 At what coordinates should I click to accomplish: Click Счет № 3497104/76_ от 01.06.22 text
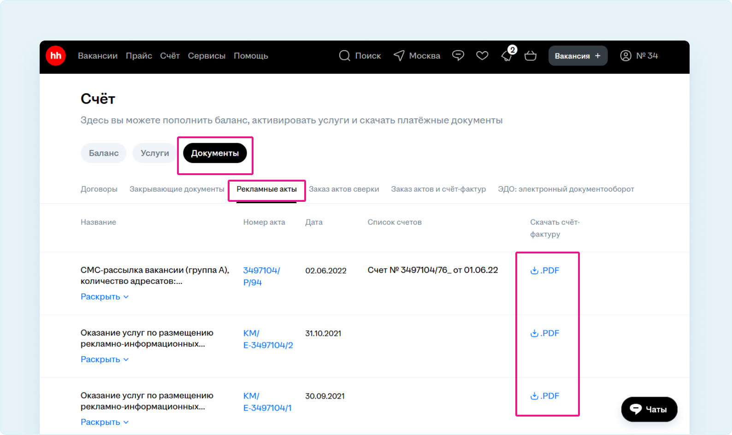(x=433, y=270)
